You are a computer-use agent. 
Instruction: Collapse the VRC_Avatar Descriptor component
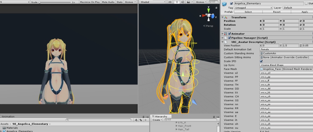223,42
